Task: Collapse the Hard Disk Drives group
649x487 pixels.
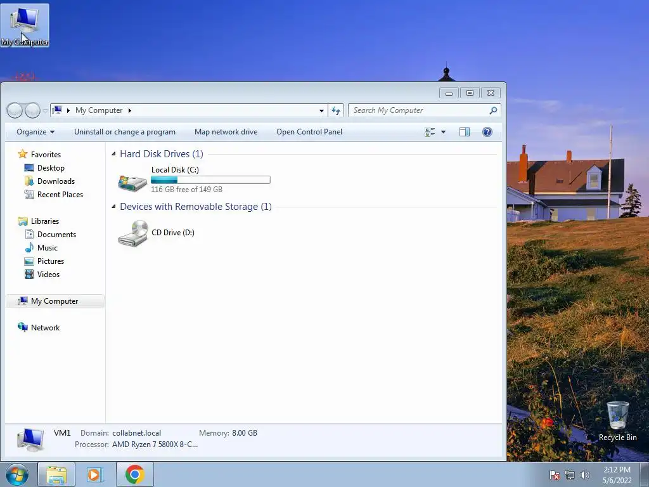Action: (x=114, y=154)
